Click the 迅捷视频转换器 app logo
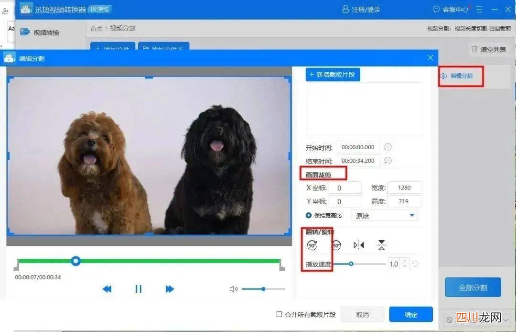The height and width of the screenshot is (332, 516). pyautogui.click(x=26, y=9)
